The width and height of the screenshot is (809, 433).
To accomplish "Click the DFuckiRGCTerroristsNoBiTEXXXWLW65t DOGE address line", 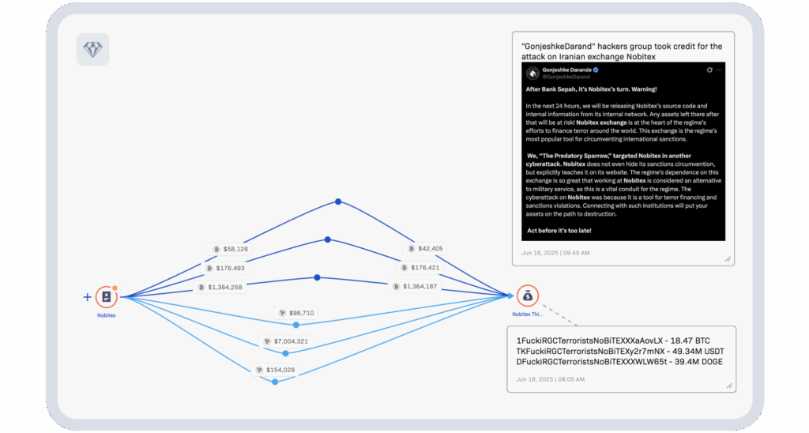I will click(x=619, y=362).
